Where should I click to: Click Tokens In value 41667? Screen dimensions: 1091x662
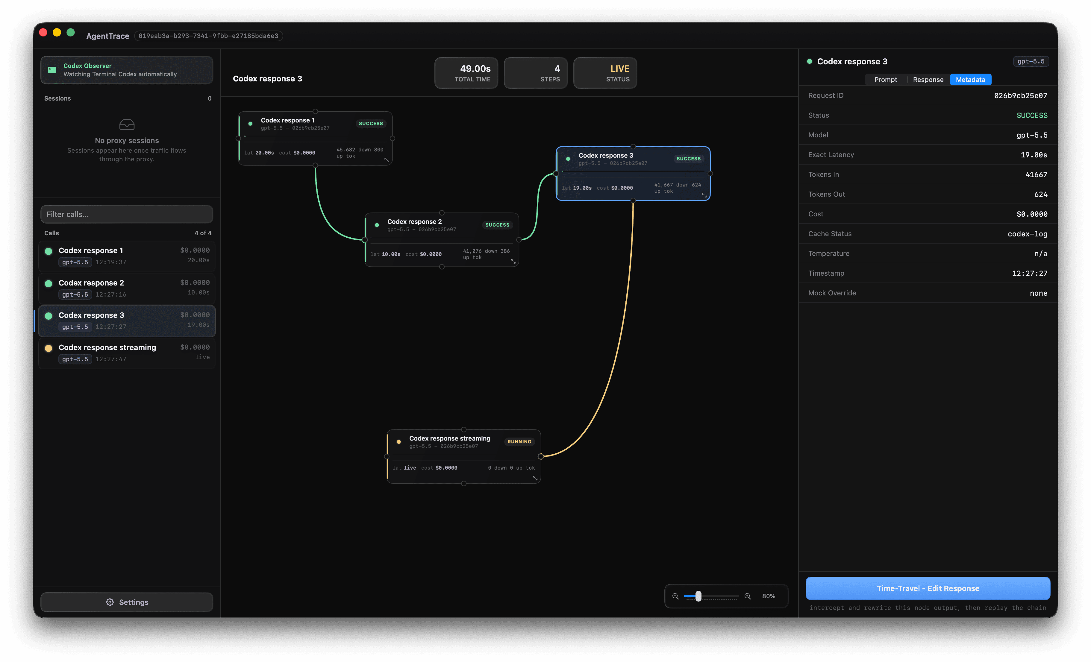tap(1036, 175)
